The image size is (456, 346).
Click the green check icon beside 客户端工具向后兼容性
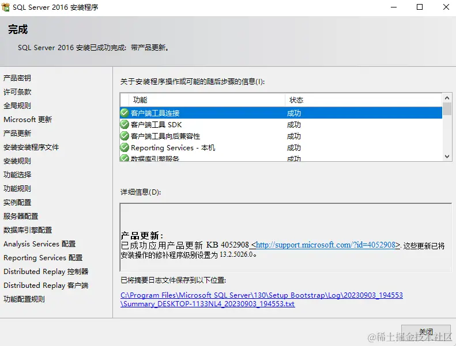(x=125, y=136)
